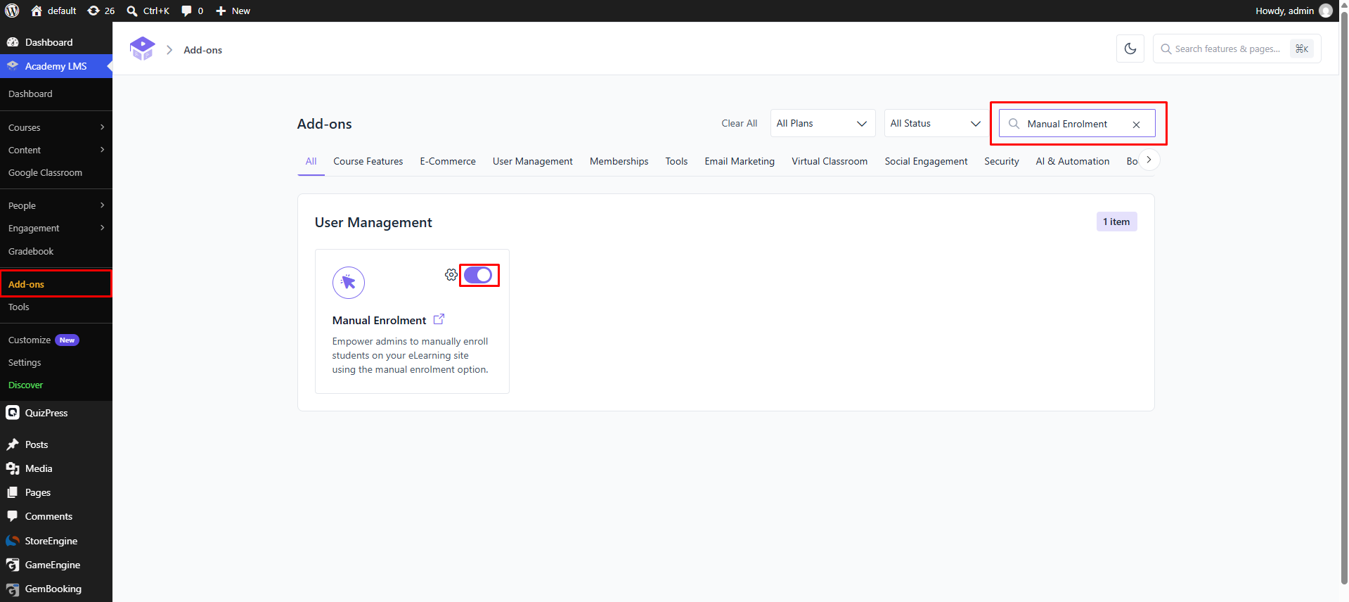Image resolution: width=1349 pixels, height=602 pixels.
Task: Open the Ctrl+K search in admin bar
Action: click(148, 11)
